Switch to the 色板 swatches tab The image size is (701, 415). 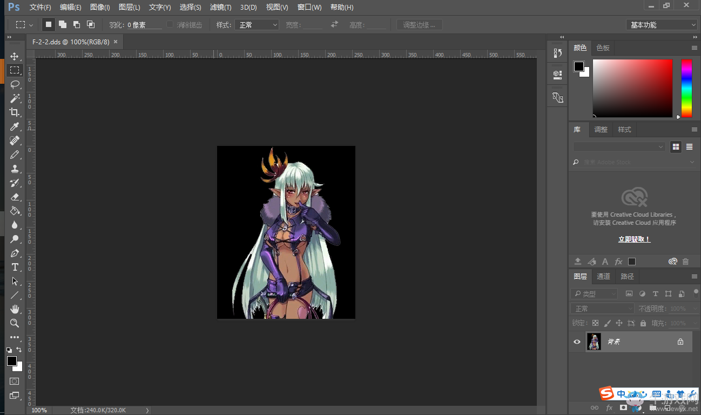tap(603, 48)
